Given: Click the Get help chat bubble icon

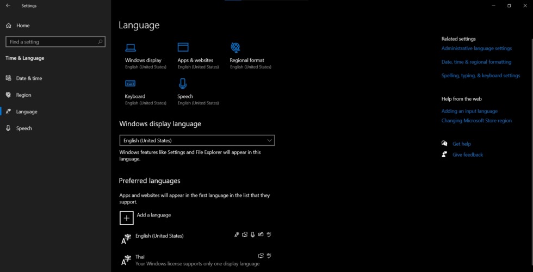Looking at the screenshot, I should click(444, 144).
